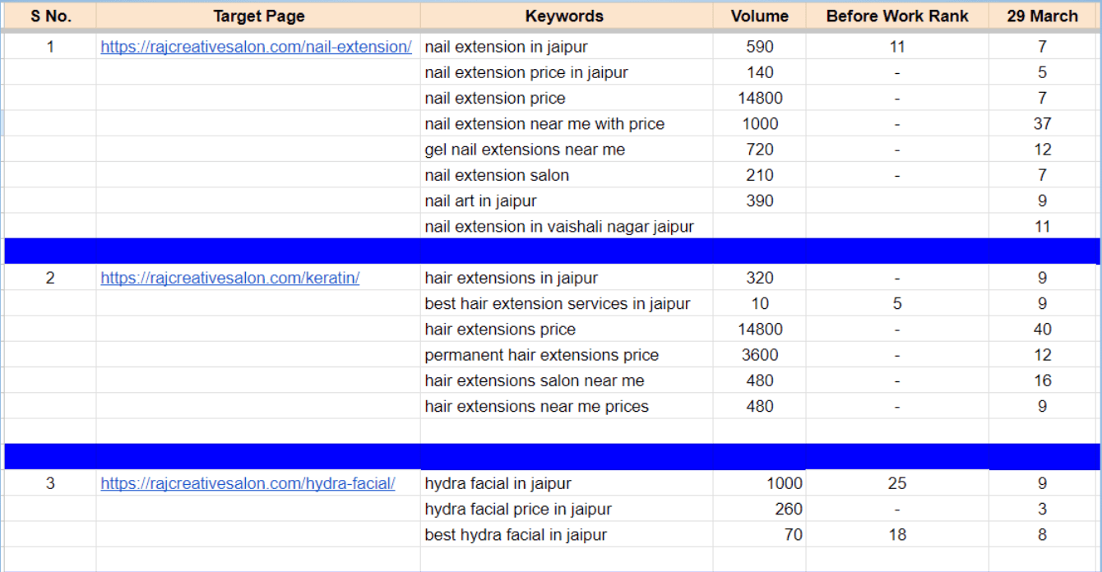Click the 'nail extension price' keyword cell
The width and height of the screenshot is (1102, 572).
[567, 98]
